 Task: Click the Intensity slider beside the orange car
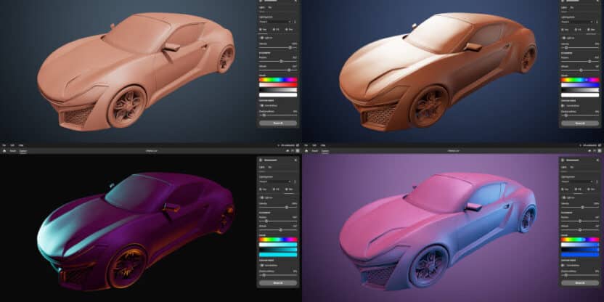tap(580, 47)
